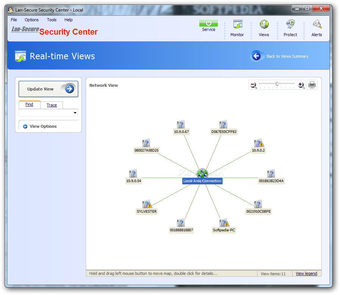Zoom in the network view

[x=301, y=85]
